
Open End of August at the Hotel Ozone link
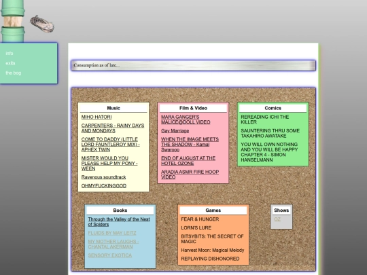tap(188, 161)
